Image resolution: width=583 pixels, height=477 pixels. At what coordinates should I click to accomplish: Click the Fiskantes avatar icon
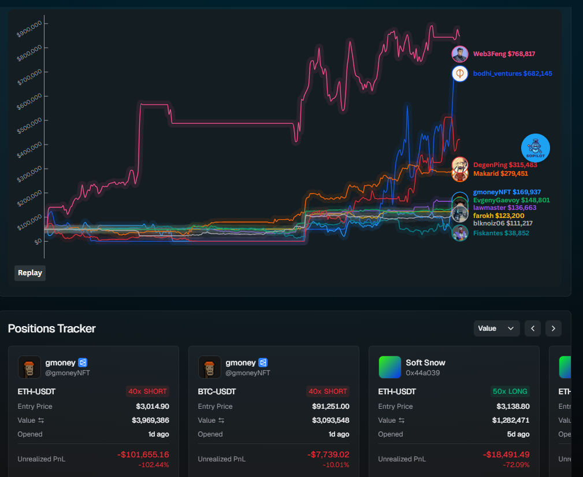[460, 234]
